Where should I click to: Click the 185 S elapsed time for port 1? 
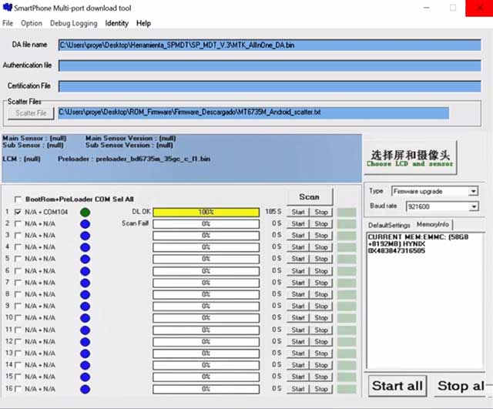tap(273, 212)
